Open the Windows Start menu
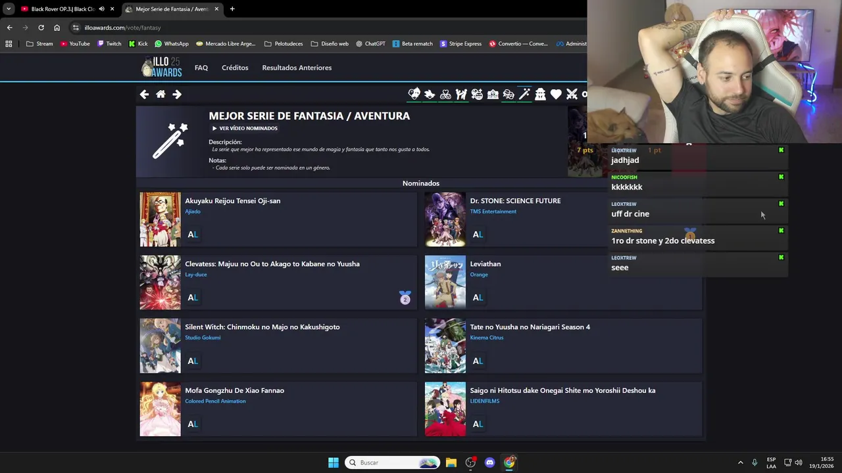The width and height of the screenshot is (842, 473). tap(334, 462)
